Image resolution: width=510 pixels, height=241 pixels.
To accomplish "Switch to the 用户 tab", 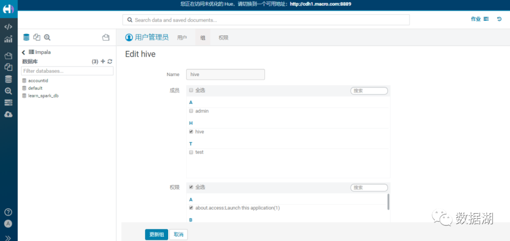I will (182, 38).
